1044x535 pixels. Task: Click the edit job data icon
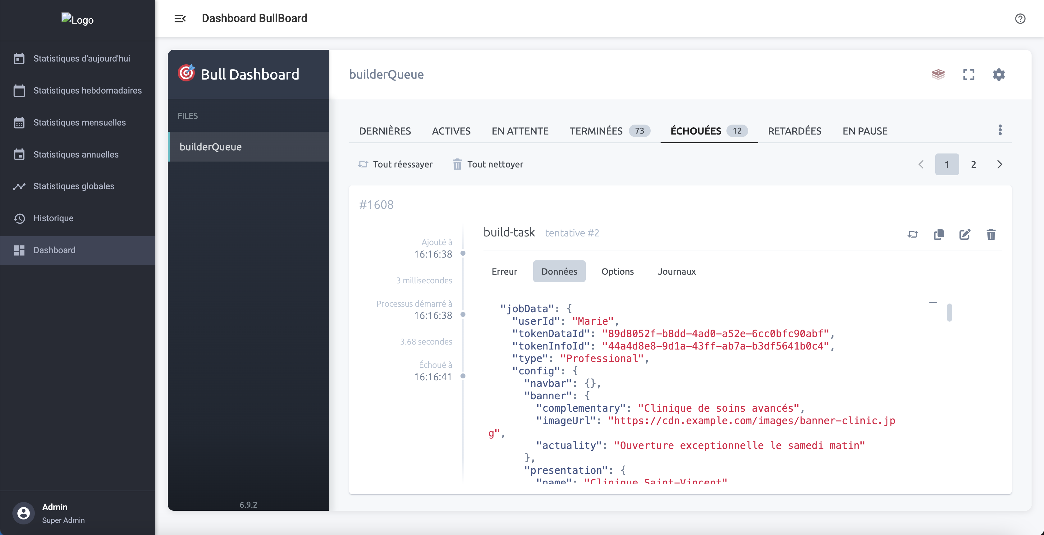click(x=964, y=234)
